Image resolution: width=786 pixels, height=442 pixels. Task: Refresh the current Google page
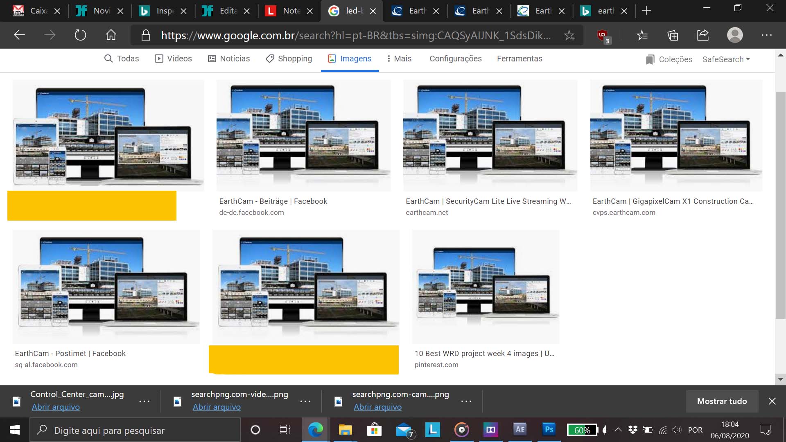click(x=80, y=35)
